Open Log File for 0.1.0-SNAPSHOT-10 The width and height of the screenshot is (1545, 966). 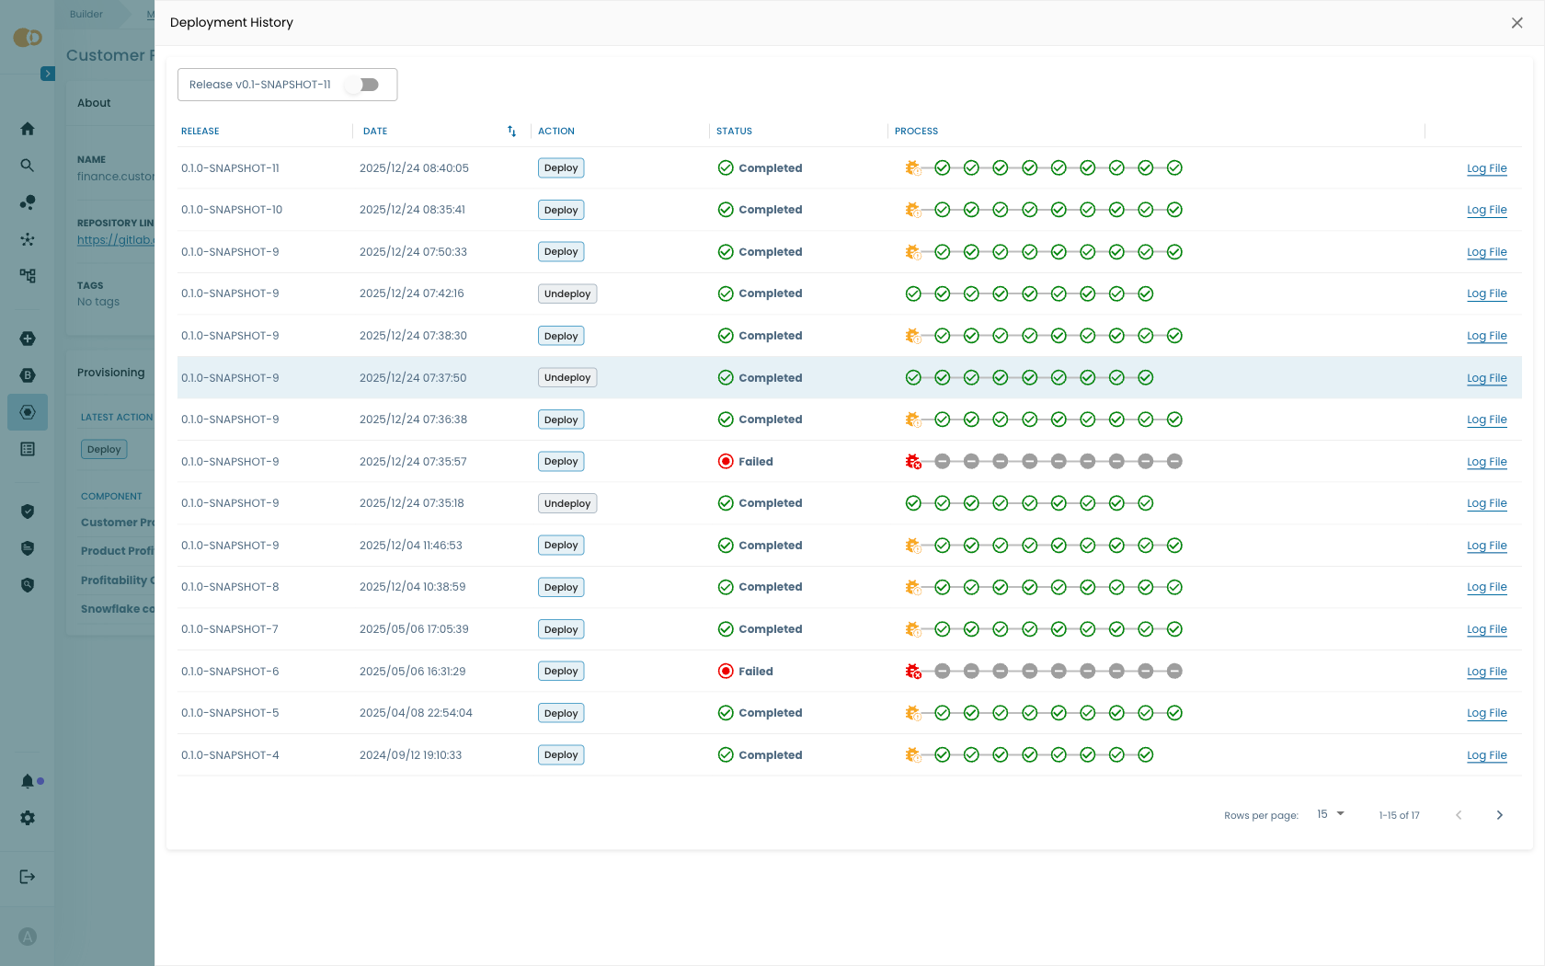(x=1486, y=210)
